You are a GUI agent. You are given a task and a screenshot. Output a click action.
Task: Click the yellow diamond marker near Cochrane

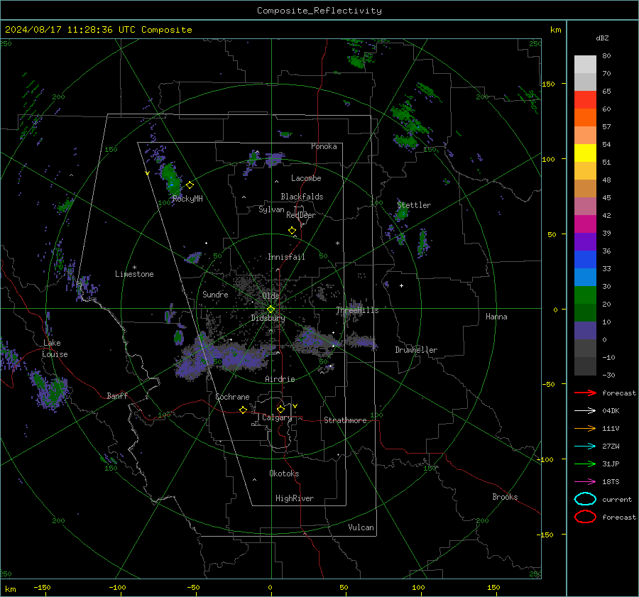[244, 410]
